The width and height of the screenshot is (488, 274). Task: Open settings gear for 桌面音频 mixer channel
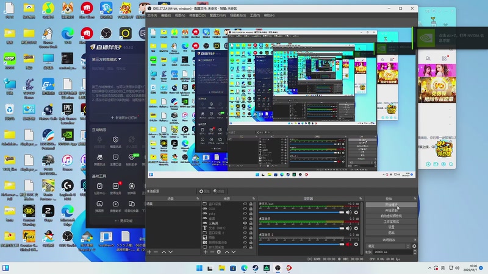[356, 228]
